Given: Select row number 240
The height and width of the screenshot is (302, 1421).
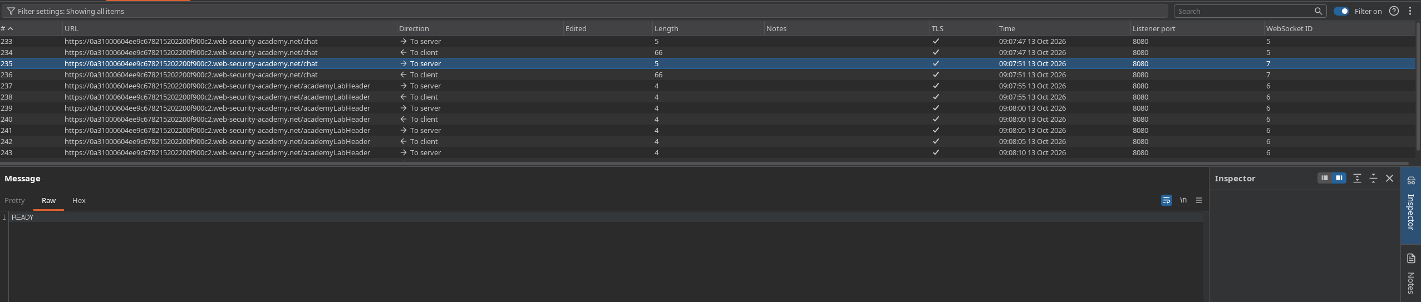Looking at the screenshot, I should pyautogui.click(x=7, y=119).
